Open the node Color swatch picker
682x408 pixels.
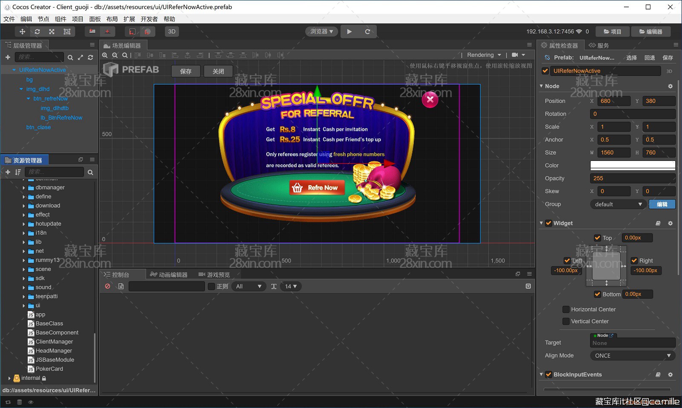[633, 166]
